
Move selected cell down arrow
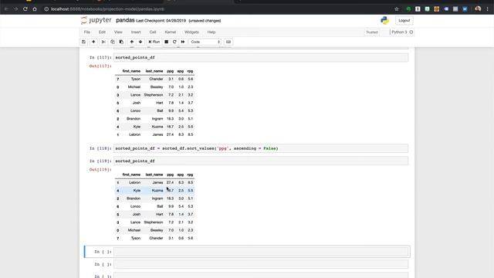click(140, 42)
